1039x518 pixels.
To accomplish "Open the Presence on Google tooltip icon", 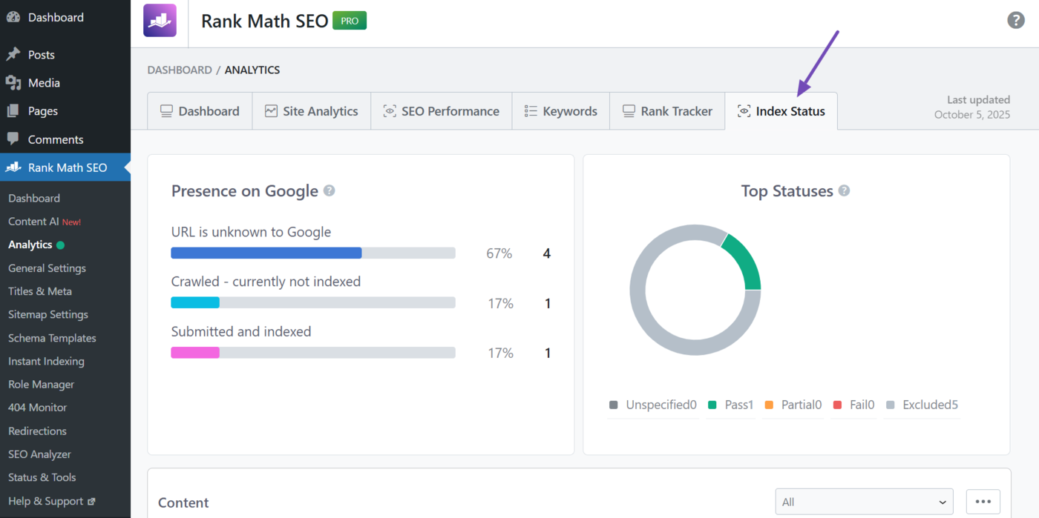I will (330, 190).
